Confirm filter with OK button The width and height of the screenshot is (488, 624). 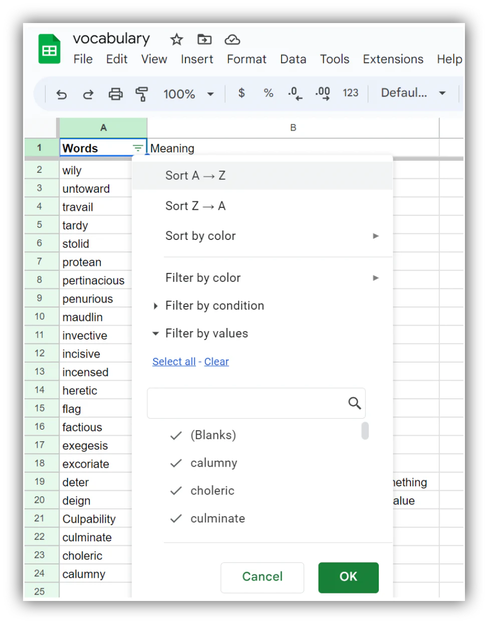(348, 577)
